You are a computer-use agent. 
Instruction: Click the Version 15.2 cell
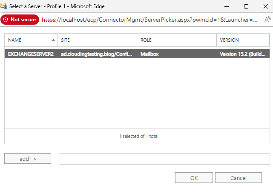click(x=243, y=54)
